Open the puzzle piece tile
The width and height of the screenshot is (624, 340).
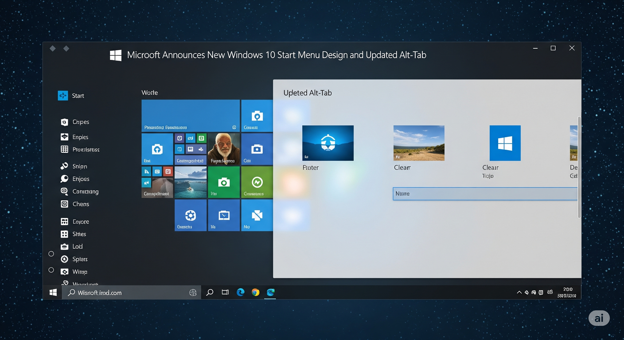257,215
